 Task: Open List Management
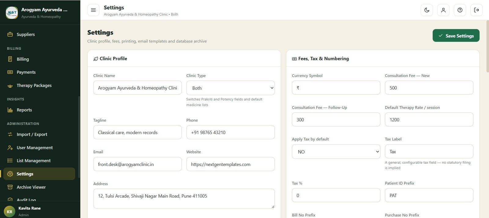coord(39,161)
